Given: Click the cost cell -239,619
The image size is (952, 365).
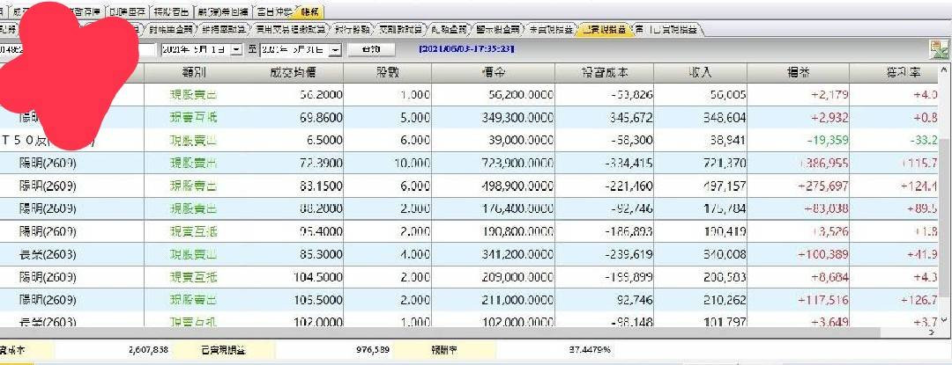Looking at the screenshot, I should pyautogui.click(x=629, y=255).
